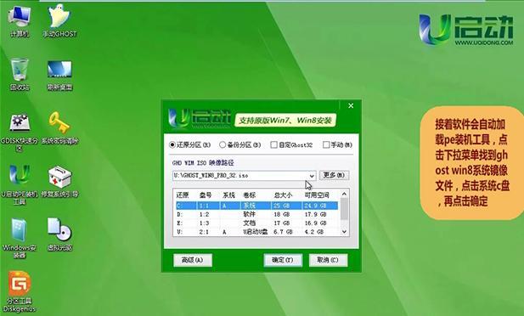Open the Diskgenius 分区工具 icon
524x316 pixels.
(20, 291)
